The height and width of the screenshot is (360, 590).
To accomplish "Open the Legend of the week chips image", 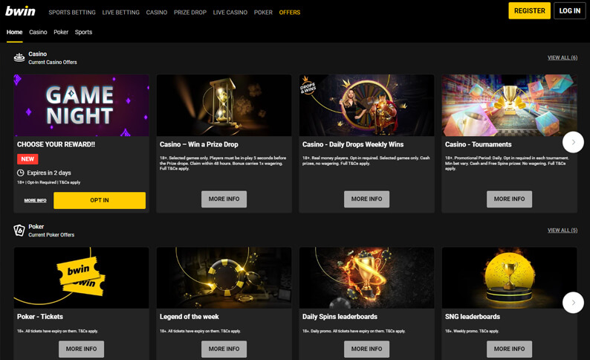I will coord(224,278).
